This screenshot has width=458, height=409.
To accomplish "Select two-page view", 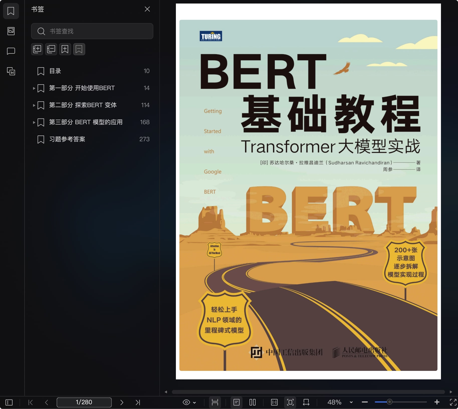I will coord(253,402).
